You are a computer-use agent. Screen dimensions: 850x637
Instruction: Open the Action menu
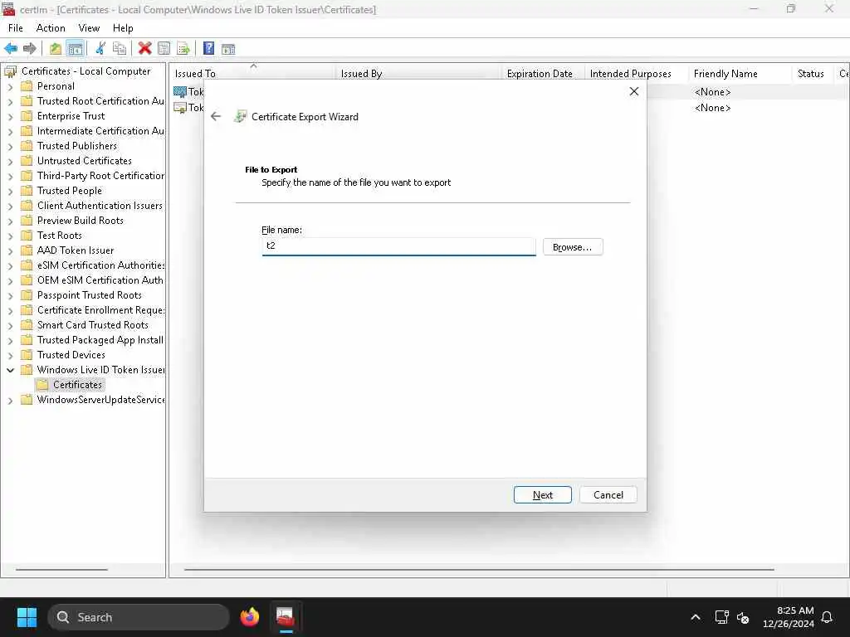pyautogui.click(x=51, y=28)
